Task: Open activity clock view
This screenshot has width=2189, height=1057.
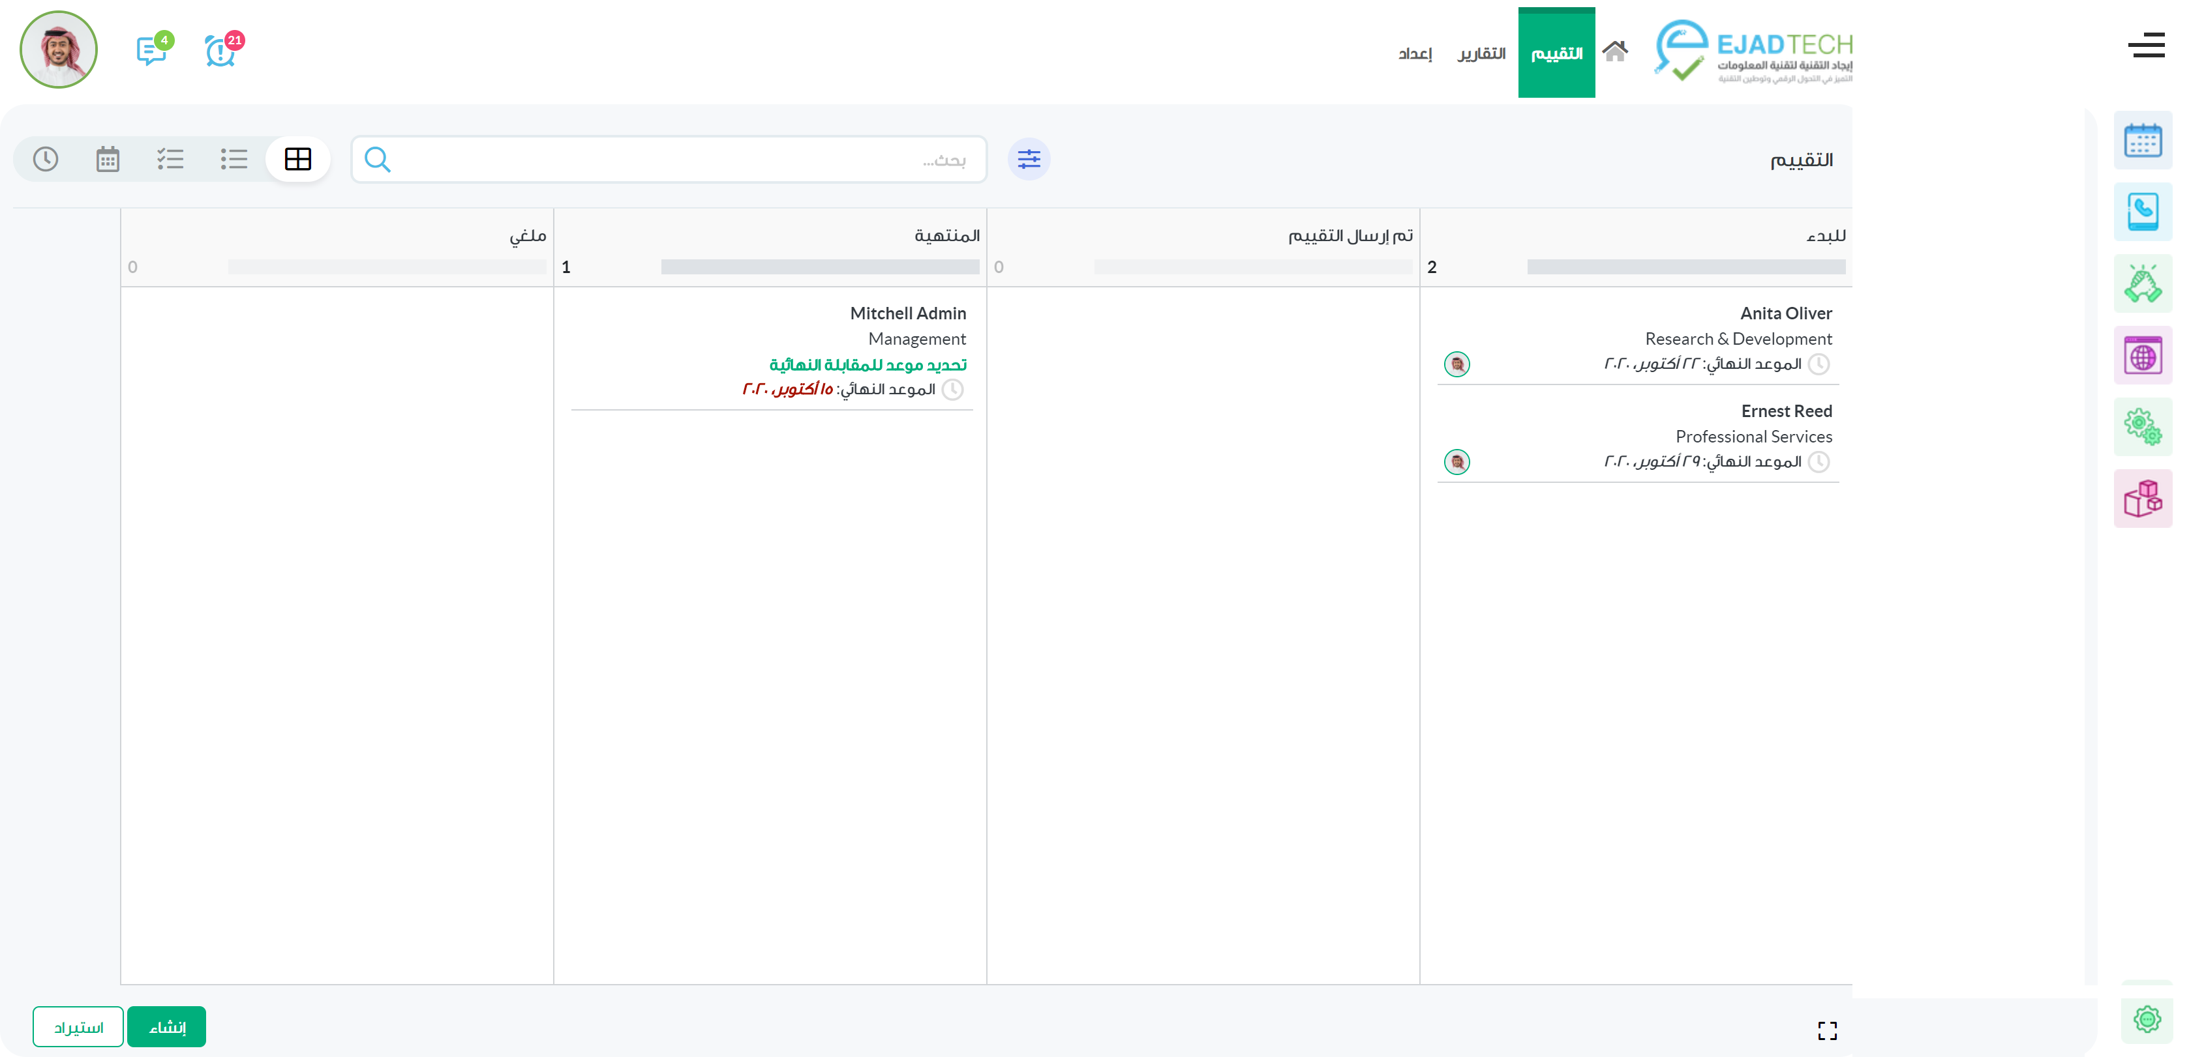Action: [45, 159]
